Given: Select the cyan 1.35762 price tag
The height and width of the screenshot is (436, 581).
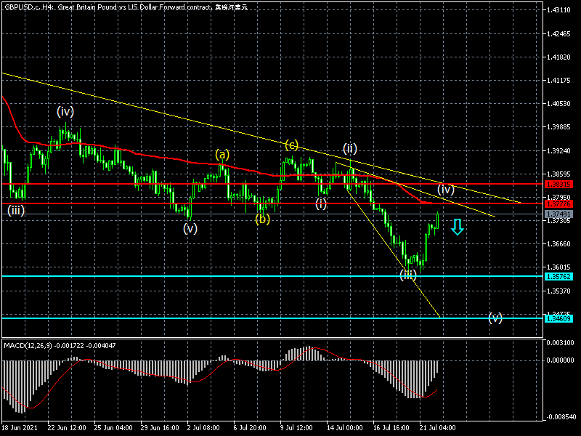Looking at the screenshot, I should point(558,276).
